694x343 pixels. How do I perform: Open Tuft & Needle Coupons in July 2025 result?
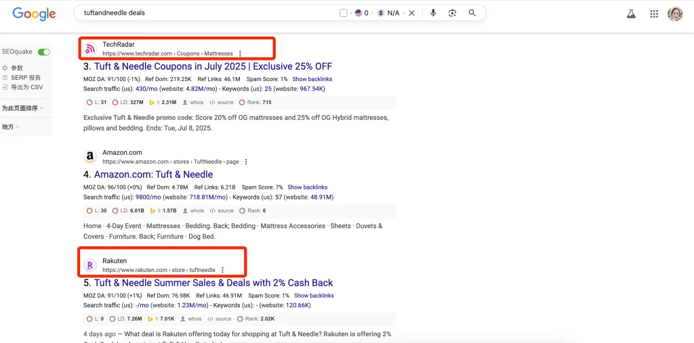point(213,67)
